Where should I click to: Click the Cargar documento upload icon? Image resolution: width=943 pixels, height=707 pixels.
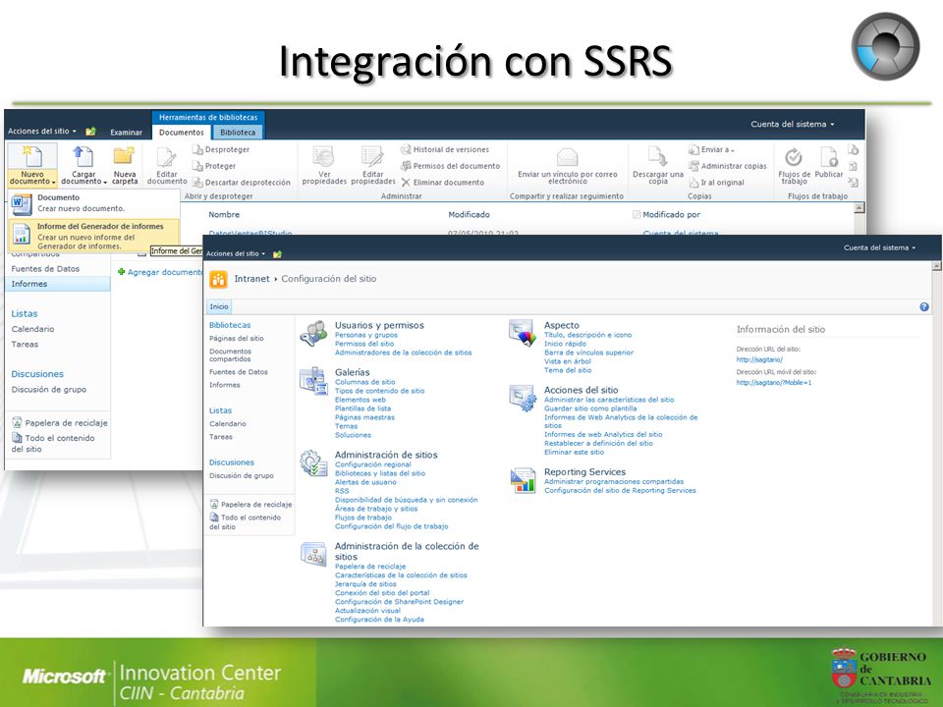point(83,156)
